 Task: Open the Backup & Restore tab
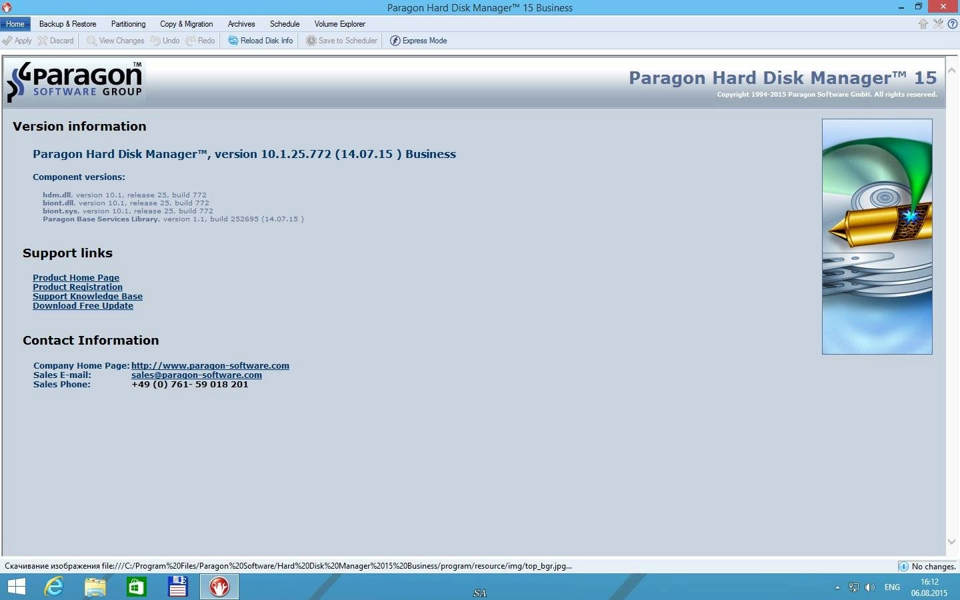tap(67, 24)
